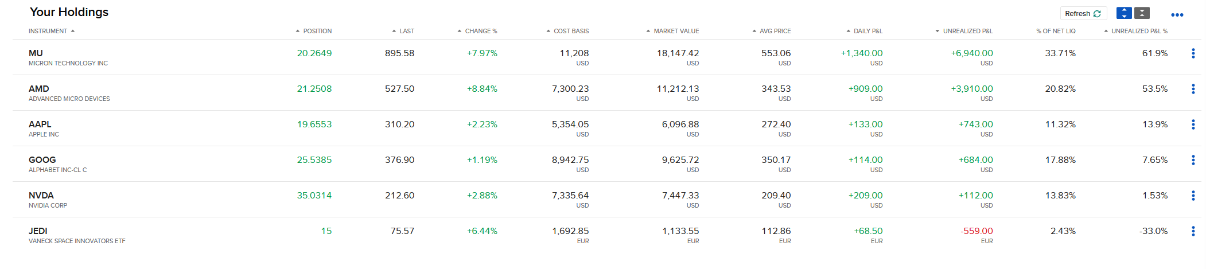
Task: Open the MU Micron Technology instrument
Action: coord(68,57)
